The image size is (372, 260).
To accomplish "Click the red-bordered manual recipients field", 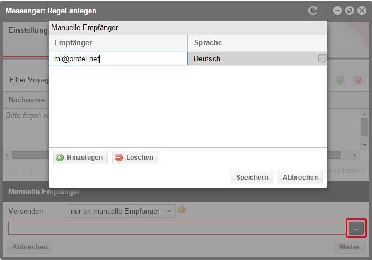I will (x=177, y=228).
